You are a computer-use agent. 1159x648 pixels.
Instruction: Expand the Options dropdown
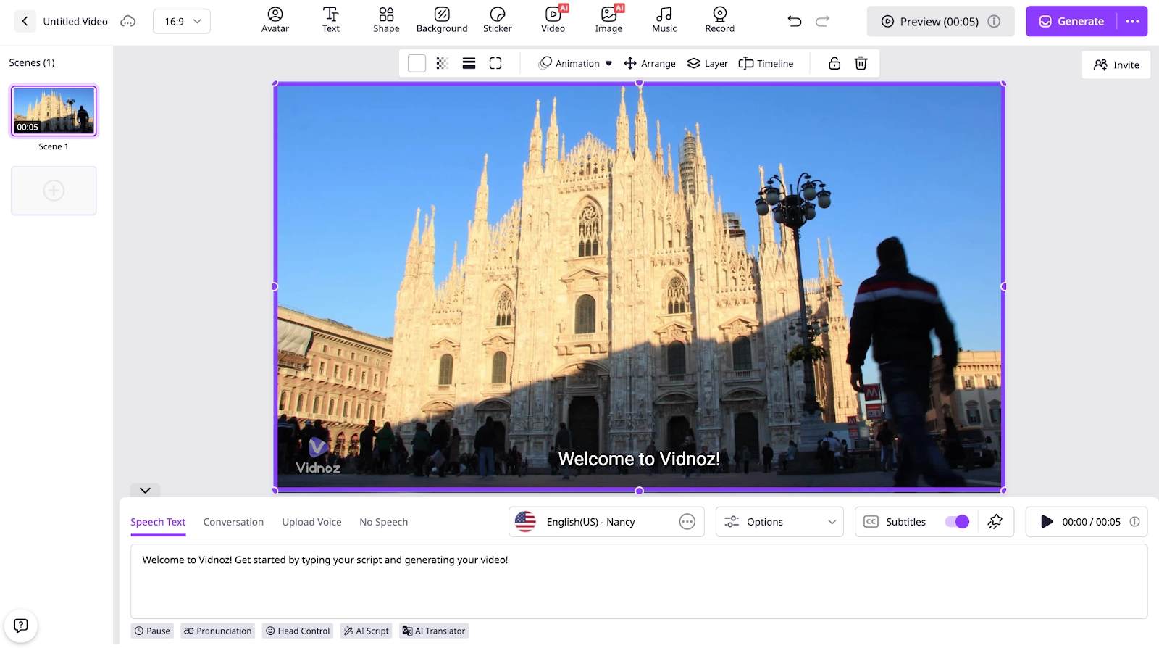coord(779,522)
